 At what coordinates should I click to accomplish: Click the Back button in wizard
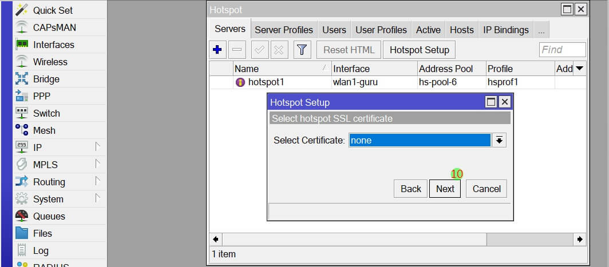tap(410, 189)
